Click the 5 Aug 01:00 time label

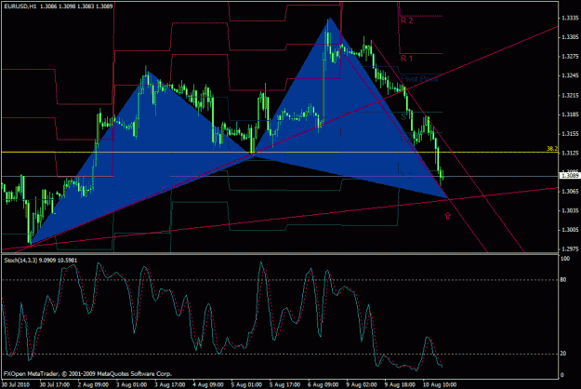click(246, 384)
